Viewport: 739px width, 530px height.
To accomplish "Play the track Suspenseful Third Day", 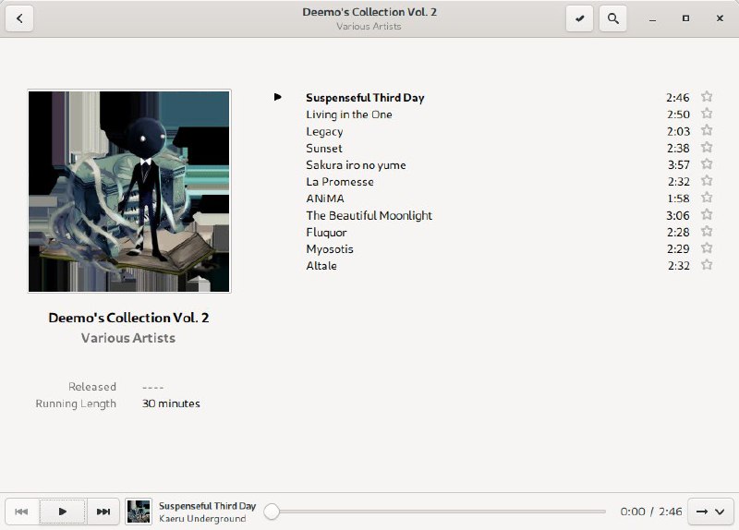I will pyautogui.click(x=365, y=98).
